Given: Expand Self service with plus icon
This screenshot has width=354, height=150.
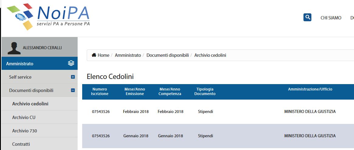Looking at the screenshot, I should pyautogui.click(x=73, y=77).
